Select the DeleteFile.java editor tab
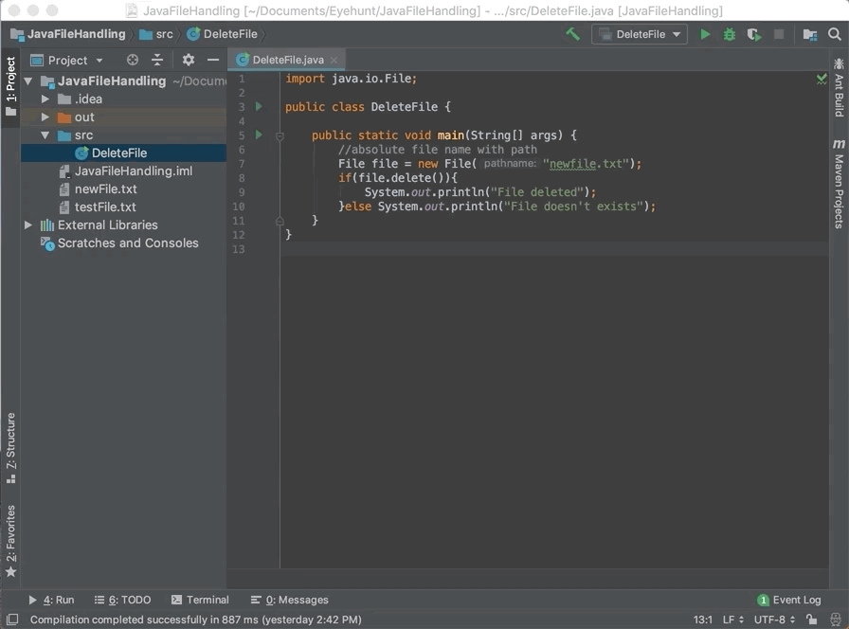Screen dimensions: 849x629 pos(287,60)
